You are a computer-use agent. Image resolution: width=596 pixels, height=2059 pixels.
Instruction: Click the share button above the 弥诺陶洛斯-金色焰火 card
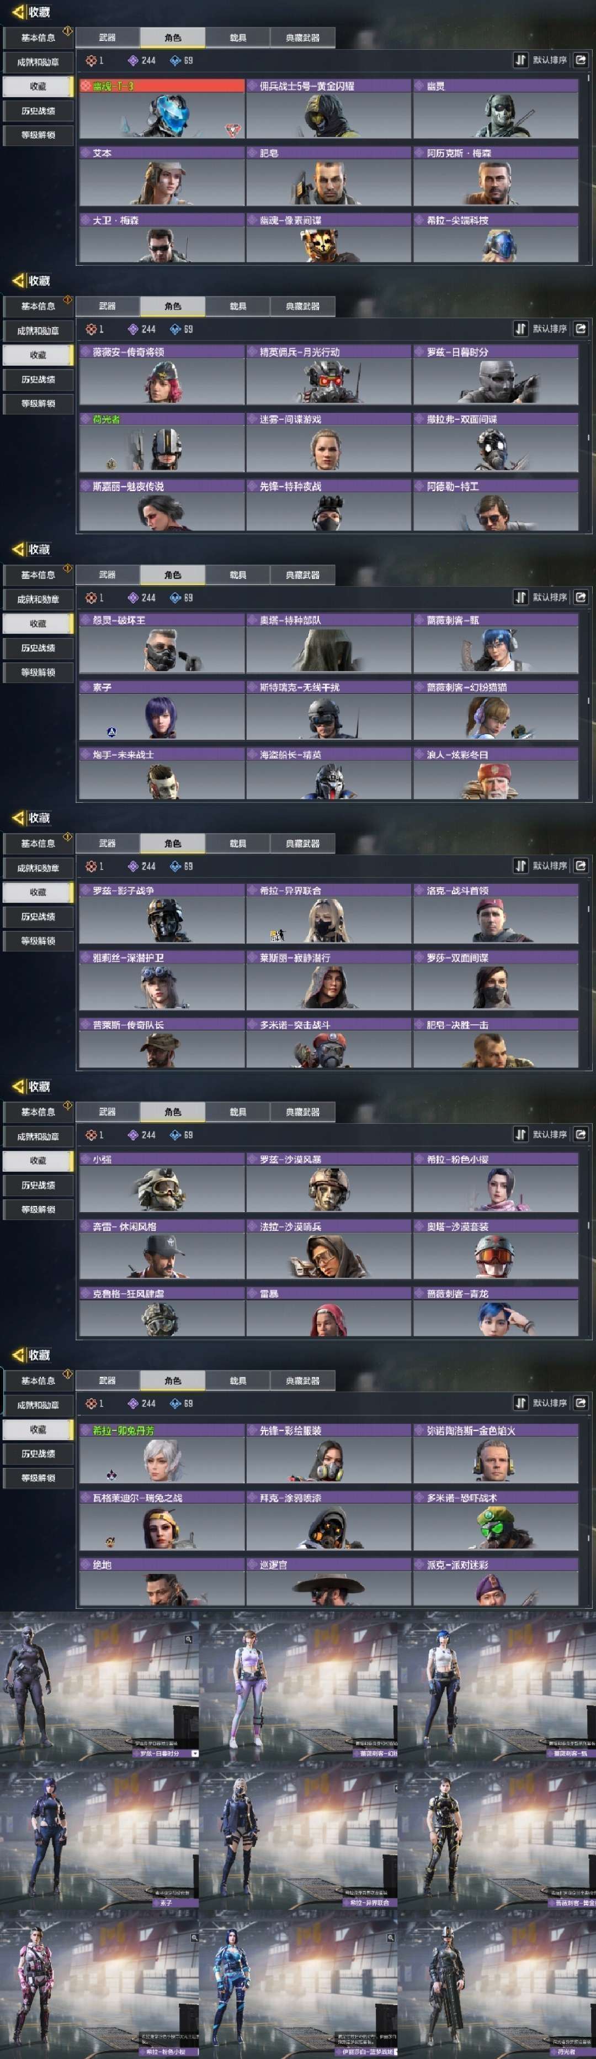click(581, 1403)
